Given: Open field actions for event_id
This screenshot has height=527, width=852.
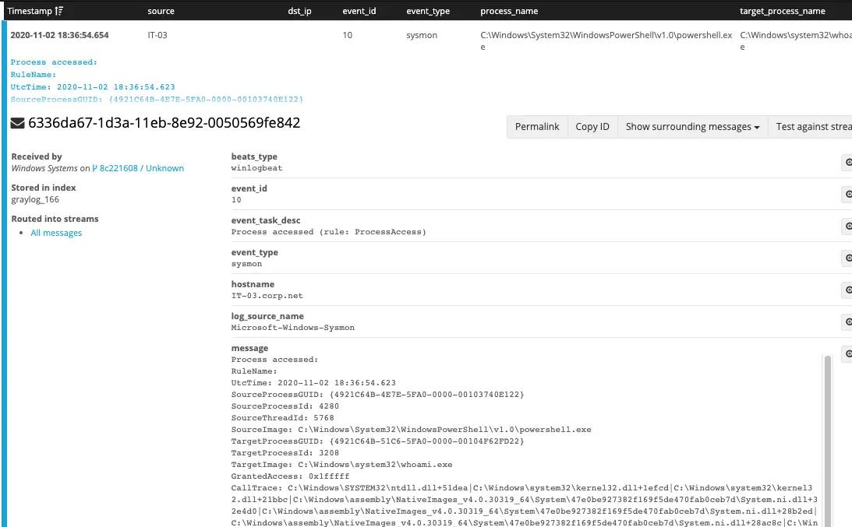Looking at the screenshot, I should click(847, 195).
